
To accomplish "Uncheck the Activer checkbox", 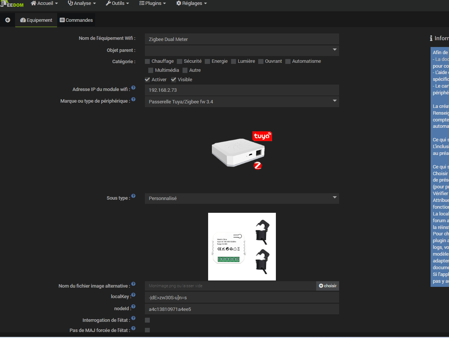I will 148,79.
